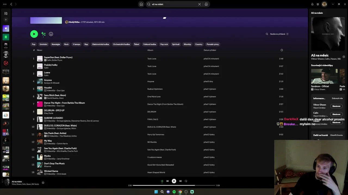Go back with the left arrow
Viewport: 348px width, 195px height.
point(11,4)
